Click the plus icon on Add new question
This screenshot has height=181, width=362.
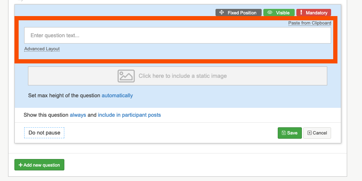tap(20, 165)
